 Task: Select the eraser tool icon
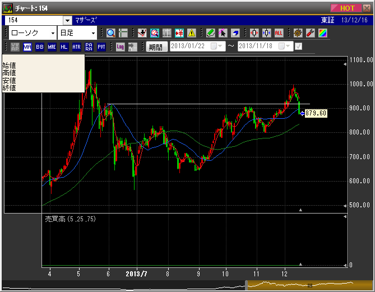point(235,33)
